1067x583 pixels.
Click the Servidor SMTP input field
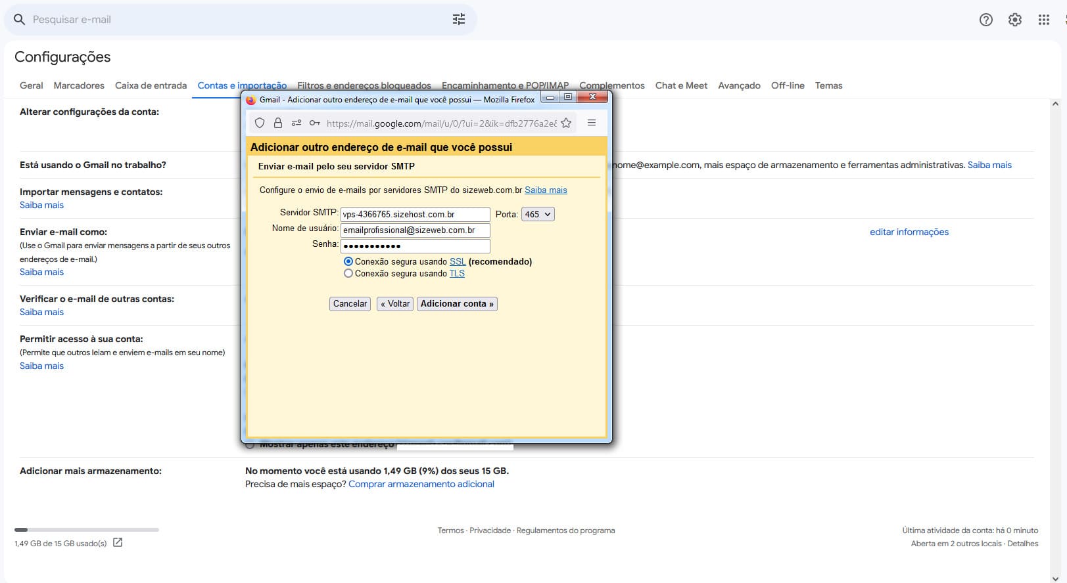pyautogui.click(x=415, y=215)
